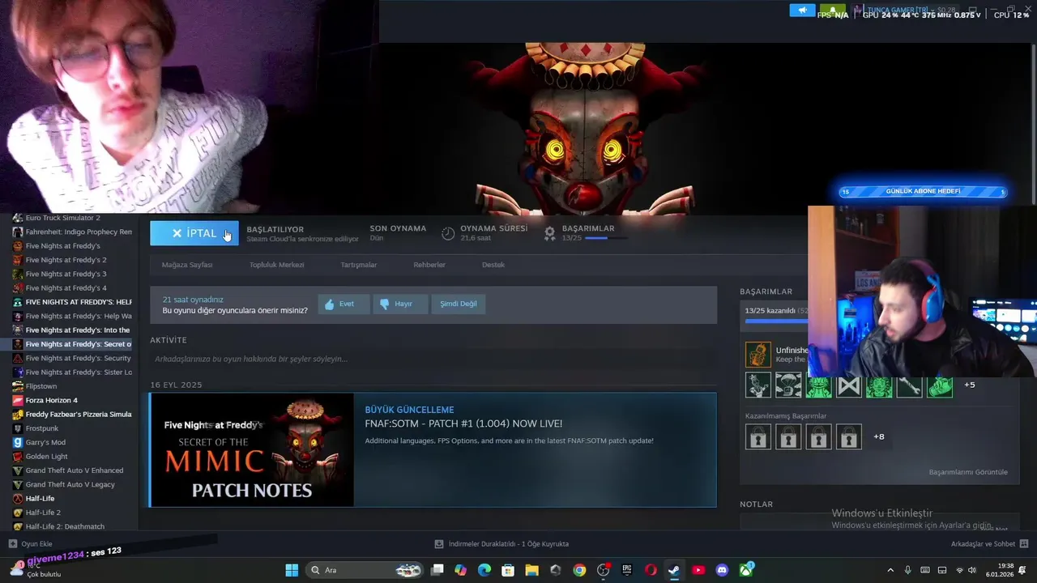Click Freddy Fazbear's Pizzeria Simulator icon

18,414
